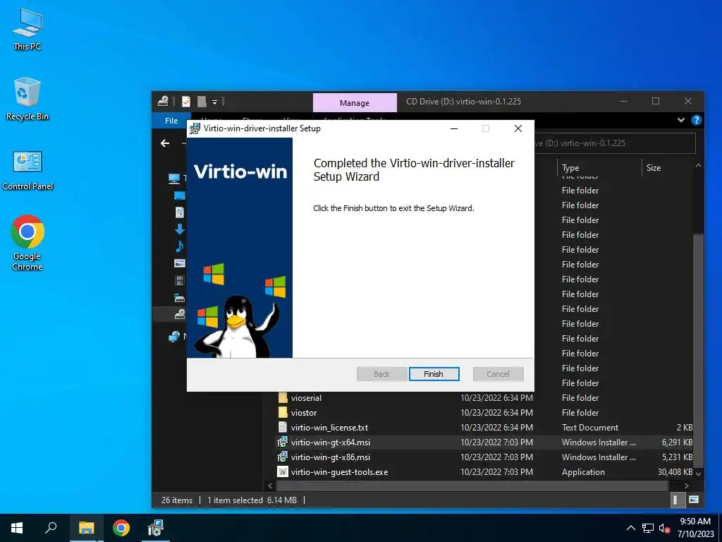Select virtio-win-guest-tools.exe file
Screen dimensions: 722x542
tap(339, 472)
